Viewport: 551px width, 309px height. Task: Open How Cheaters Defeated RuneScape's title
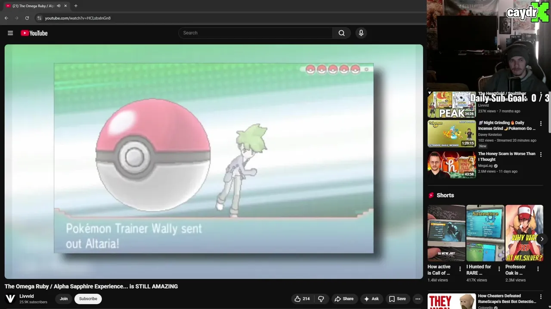507,299
